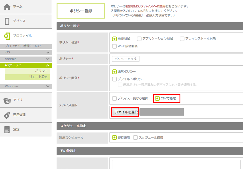Screen dimensions: 247x169
Task: Expand the Windows section
Action: pos(48,86)
